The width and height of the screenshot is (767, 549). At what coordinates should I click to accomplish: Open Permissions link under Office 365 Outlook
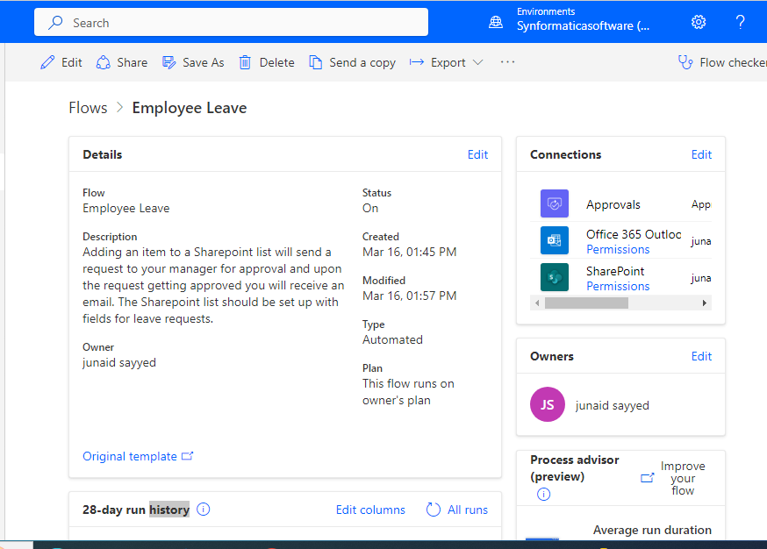tap(618, 249)
